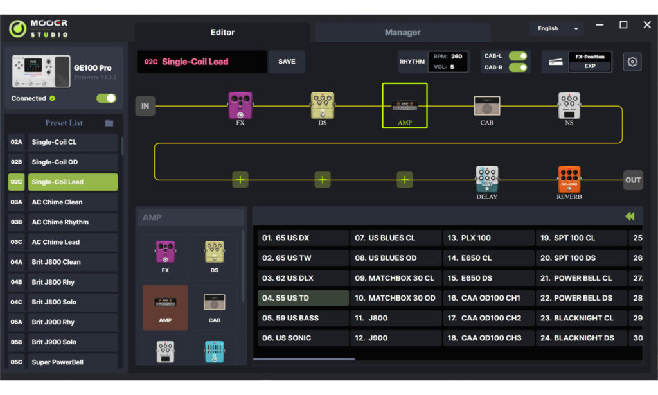
Task: Choose amp model 01. 65 US DX
Action: [x=303, y=238]
